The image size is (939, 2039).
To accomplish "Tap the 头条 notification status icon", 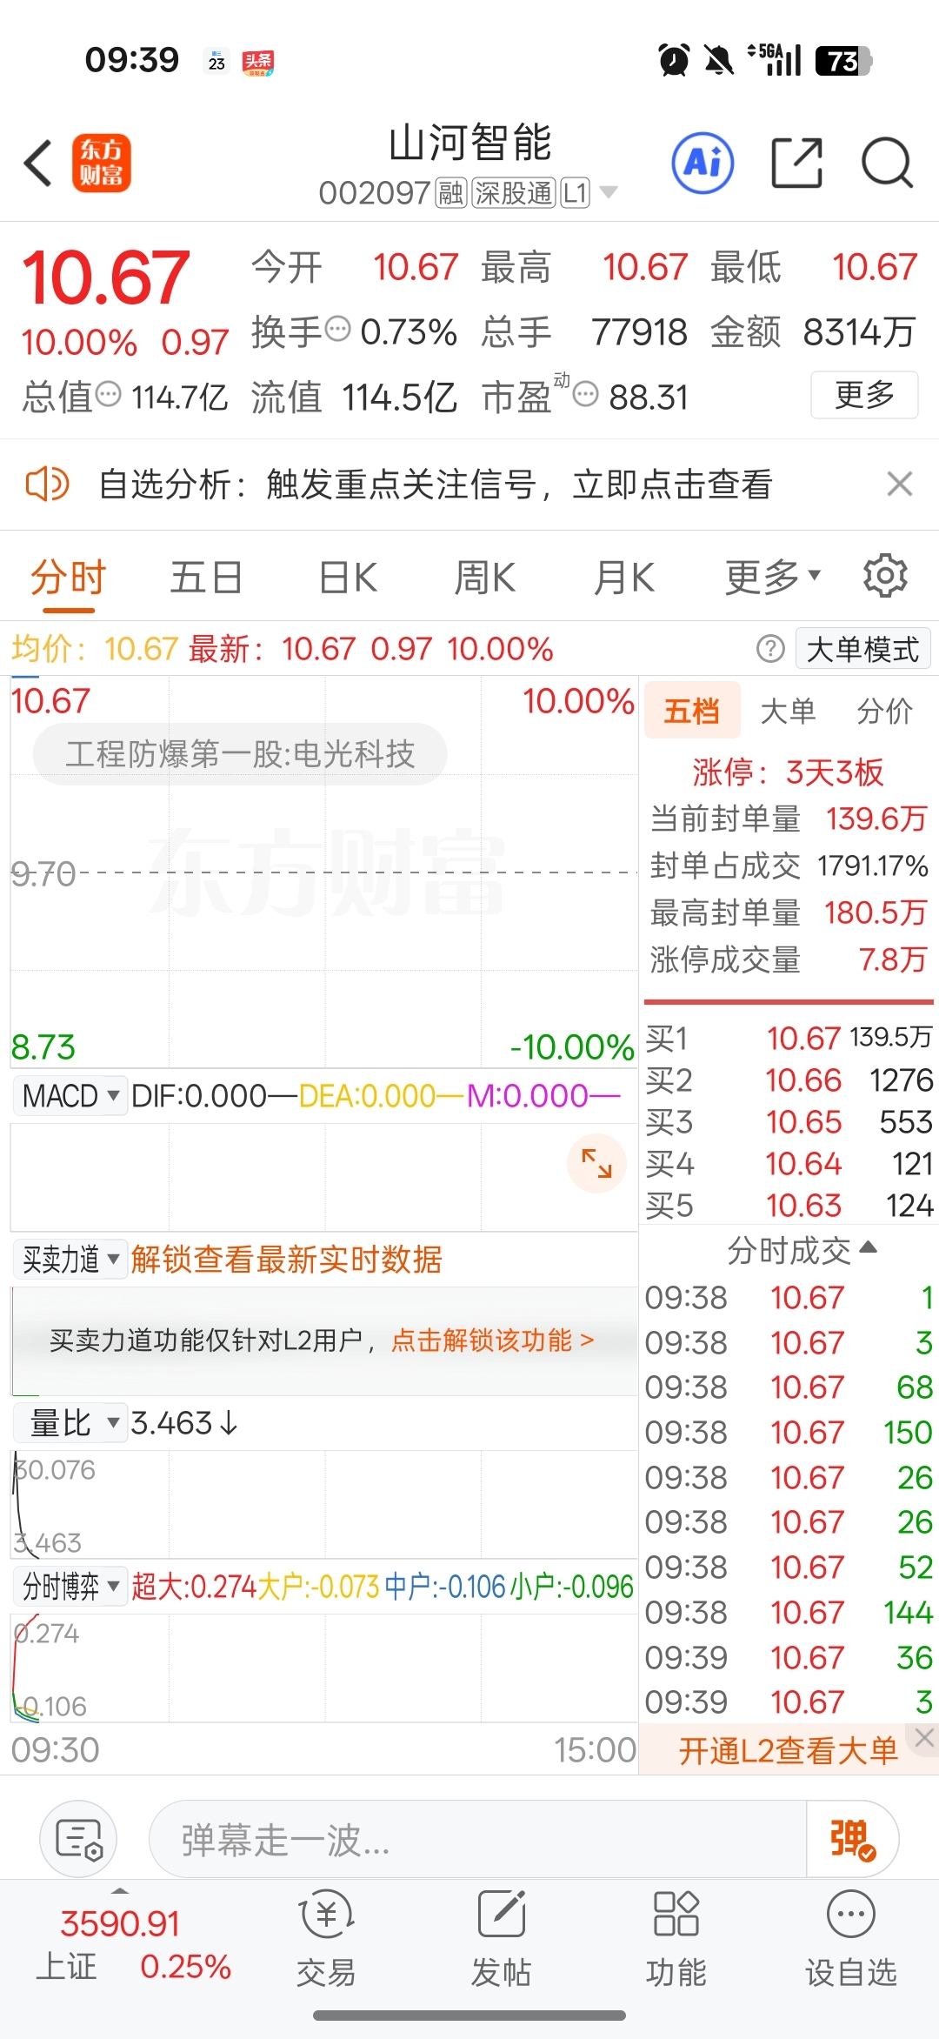I will pyautogui.click(x=258, y=62).
